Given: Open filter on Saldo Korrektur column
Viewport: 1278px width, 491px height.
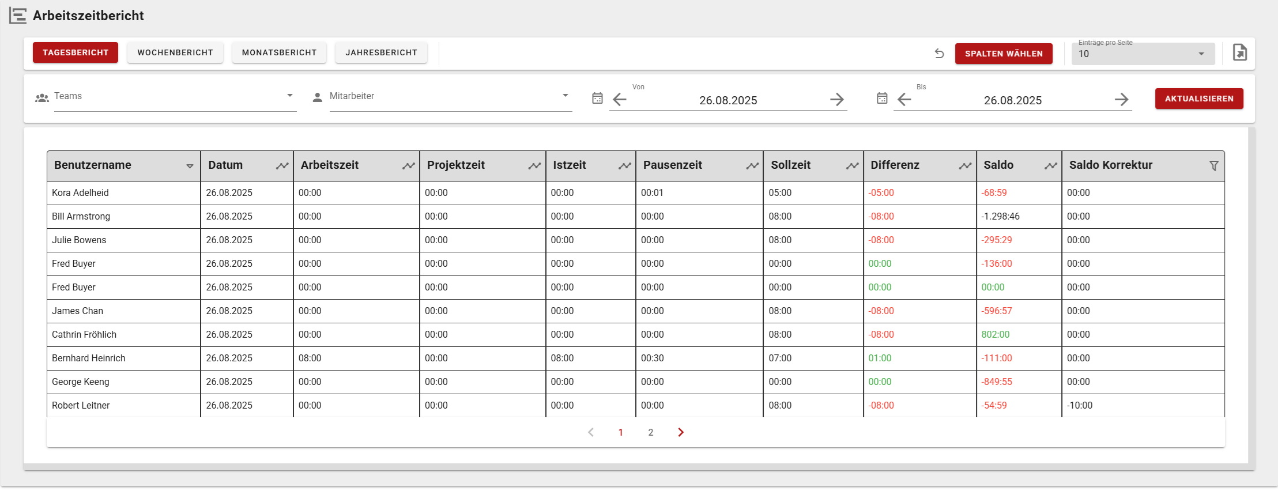Looking at the screenshot, I should pyautogui.click(x=1213, y=166).
